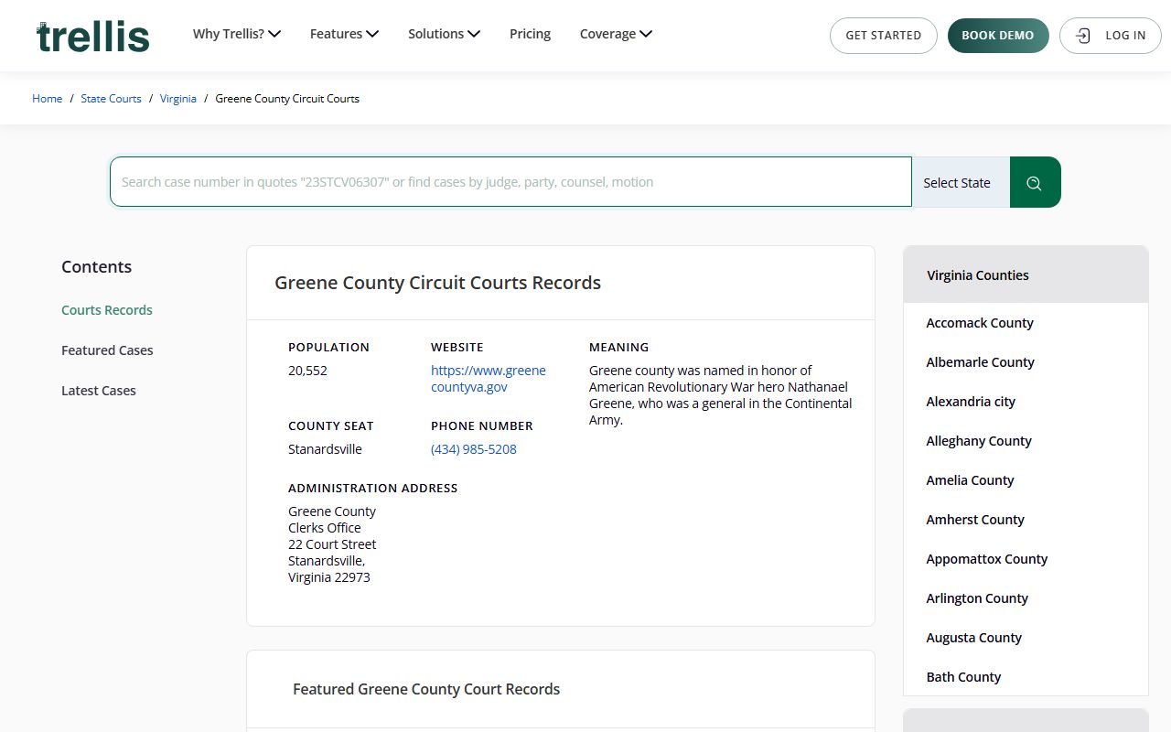The height and width of the screenshot is (732, 1171).
Task: Open Amelia County link
Action: [x=970, y=480]
